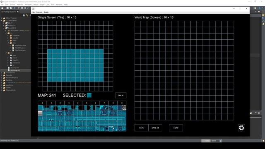Select the highlighted tile under the cursor
265x149 pixels.
coord(111,129)
